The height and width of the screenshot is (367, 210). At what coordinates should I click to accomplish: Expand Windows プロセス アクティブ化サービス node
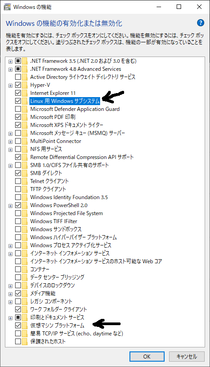(10, 246)
